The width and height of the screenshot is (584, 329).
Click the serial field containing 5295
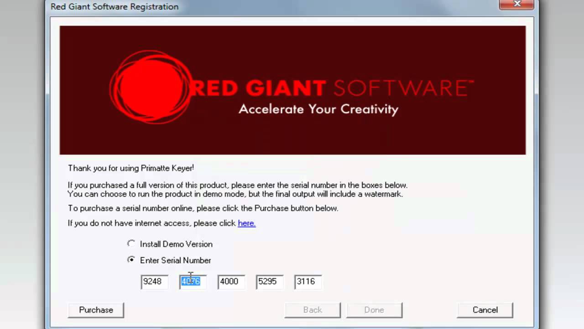270,281
